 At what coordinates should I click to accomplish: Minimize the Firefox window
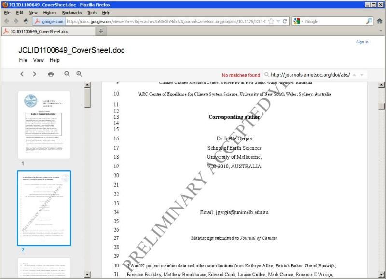pyautogui.click(x=368, y=4)
